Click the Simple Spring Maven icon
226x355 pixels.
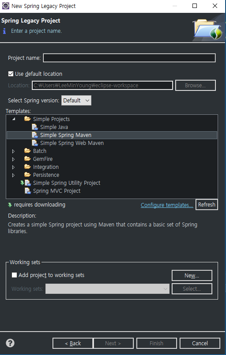35,135
